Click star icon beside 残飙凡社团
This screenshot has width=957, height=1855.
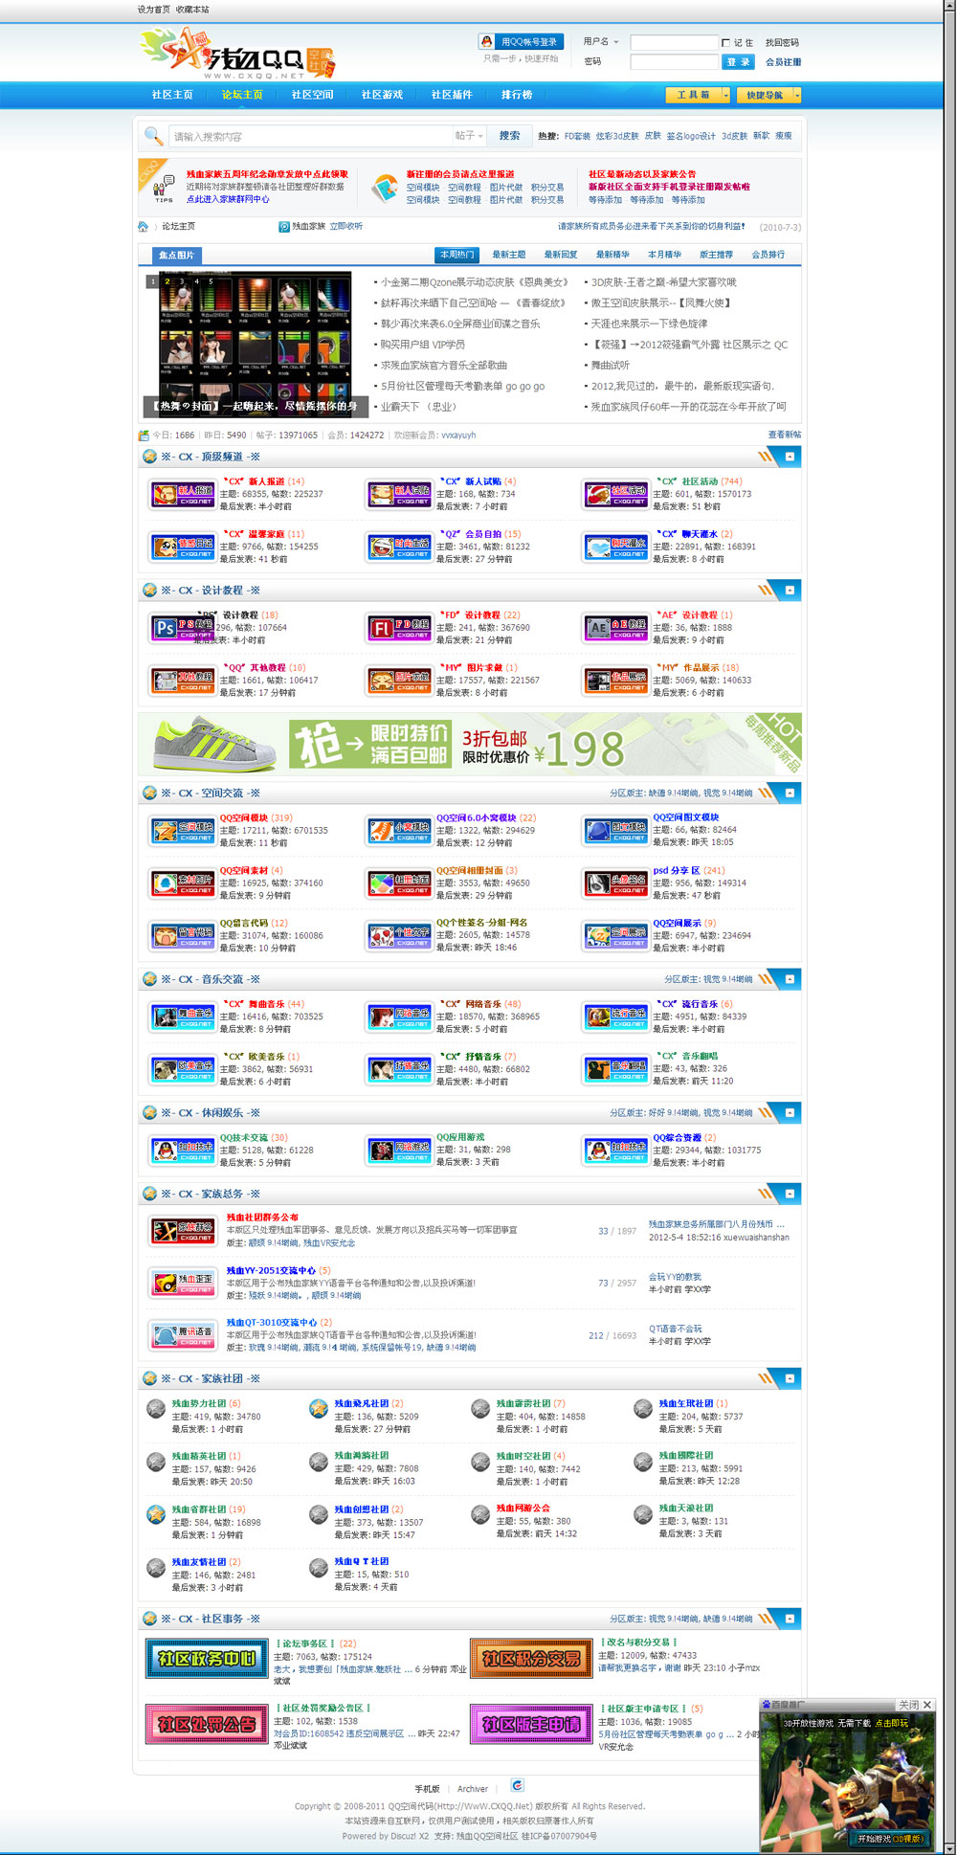tap(319, 1408)
